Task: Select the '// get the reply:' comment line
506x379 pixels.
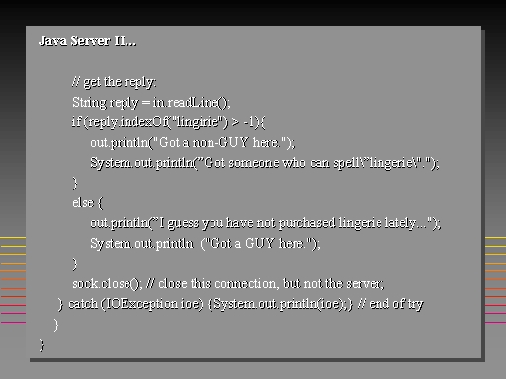Action: (114, 82)
